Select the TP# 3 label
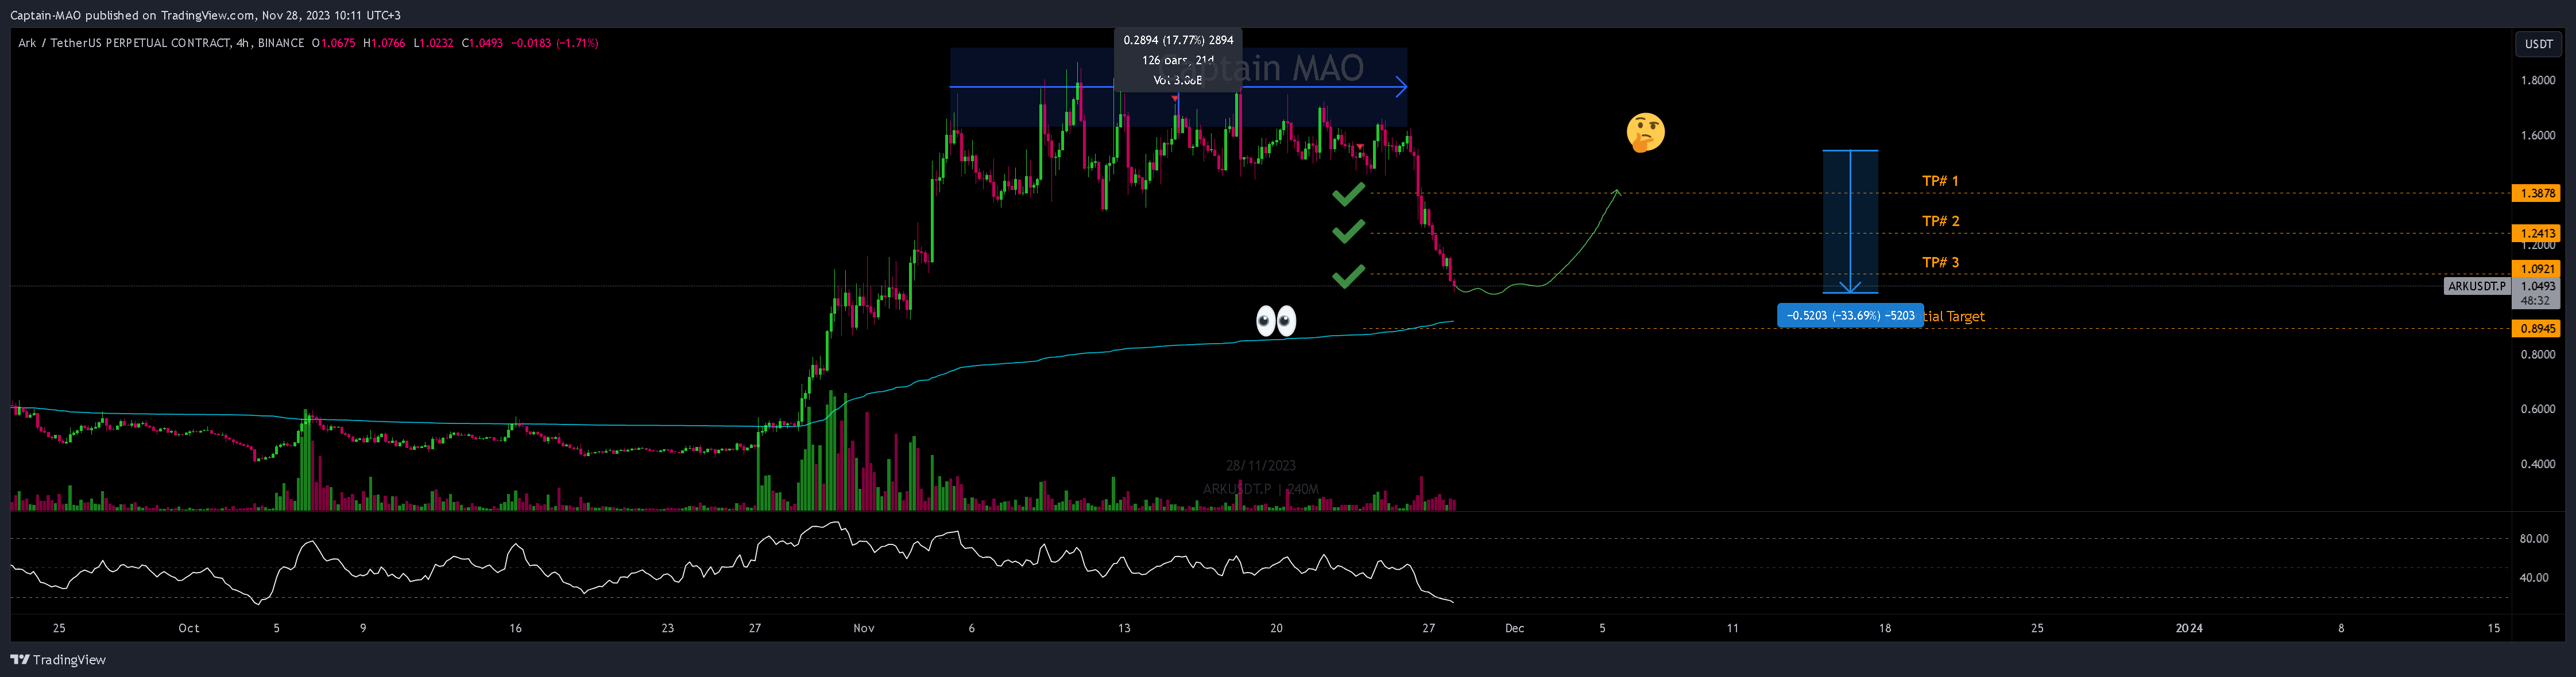 click(x=1940, y=262)
